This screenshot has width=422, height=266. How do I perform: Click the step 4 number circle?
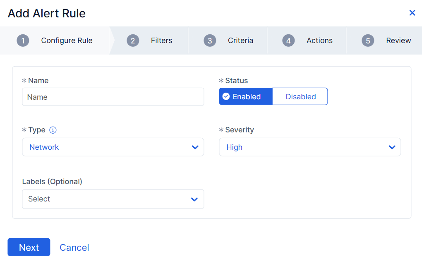(288, 41)
